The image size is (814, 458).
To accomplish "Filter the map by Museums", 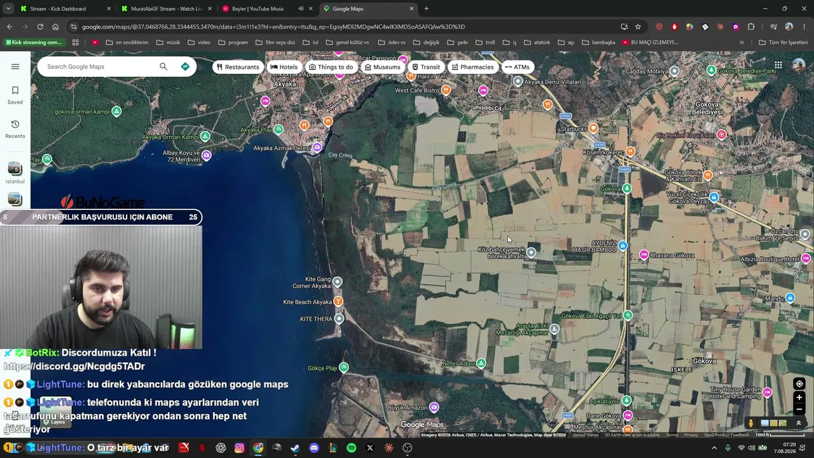I will pos(382,67).
